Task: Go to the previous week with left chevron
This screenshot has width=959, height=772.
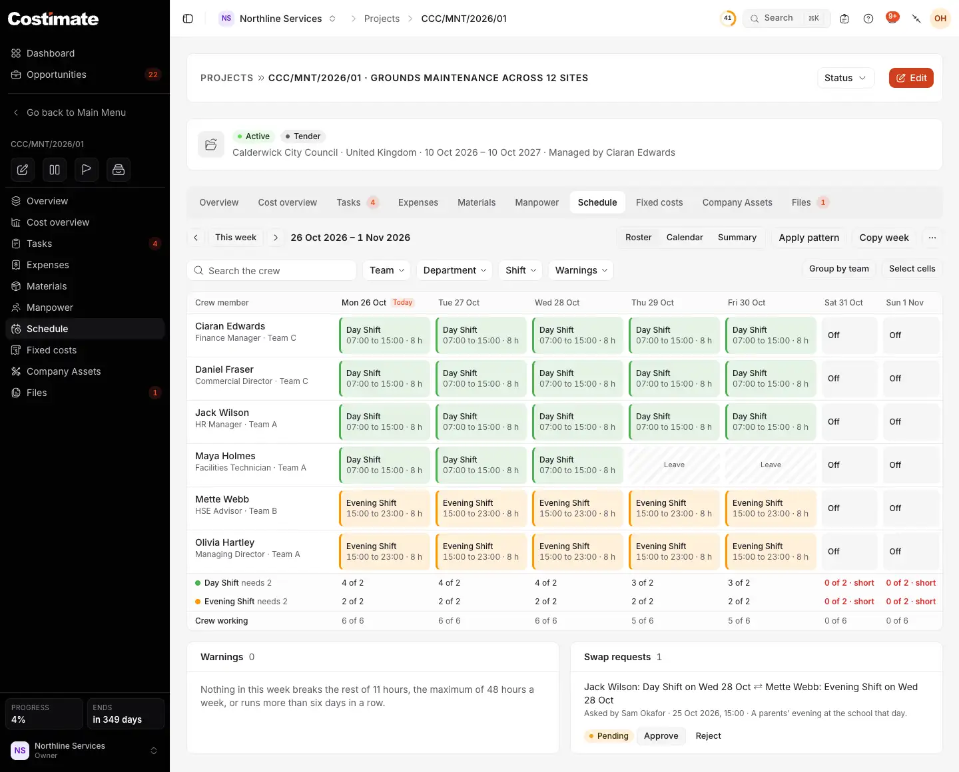Action: [196, 238]
